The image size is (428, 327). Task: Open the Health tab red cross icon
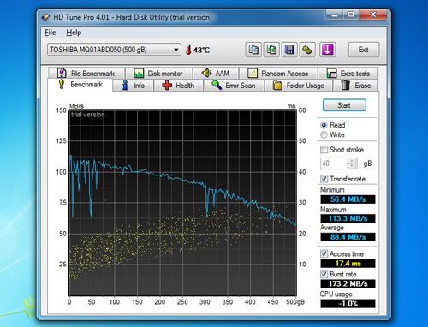(x=167, y=86)
